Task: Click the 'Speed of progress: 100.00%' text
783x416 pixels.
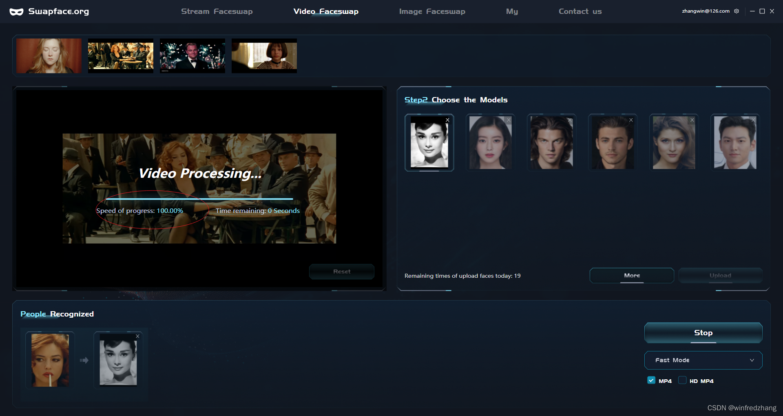Action: (x=139, y=211)
